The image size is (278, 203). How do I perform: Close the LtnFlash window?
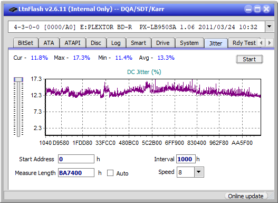[x=266, y=9]
